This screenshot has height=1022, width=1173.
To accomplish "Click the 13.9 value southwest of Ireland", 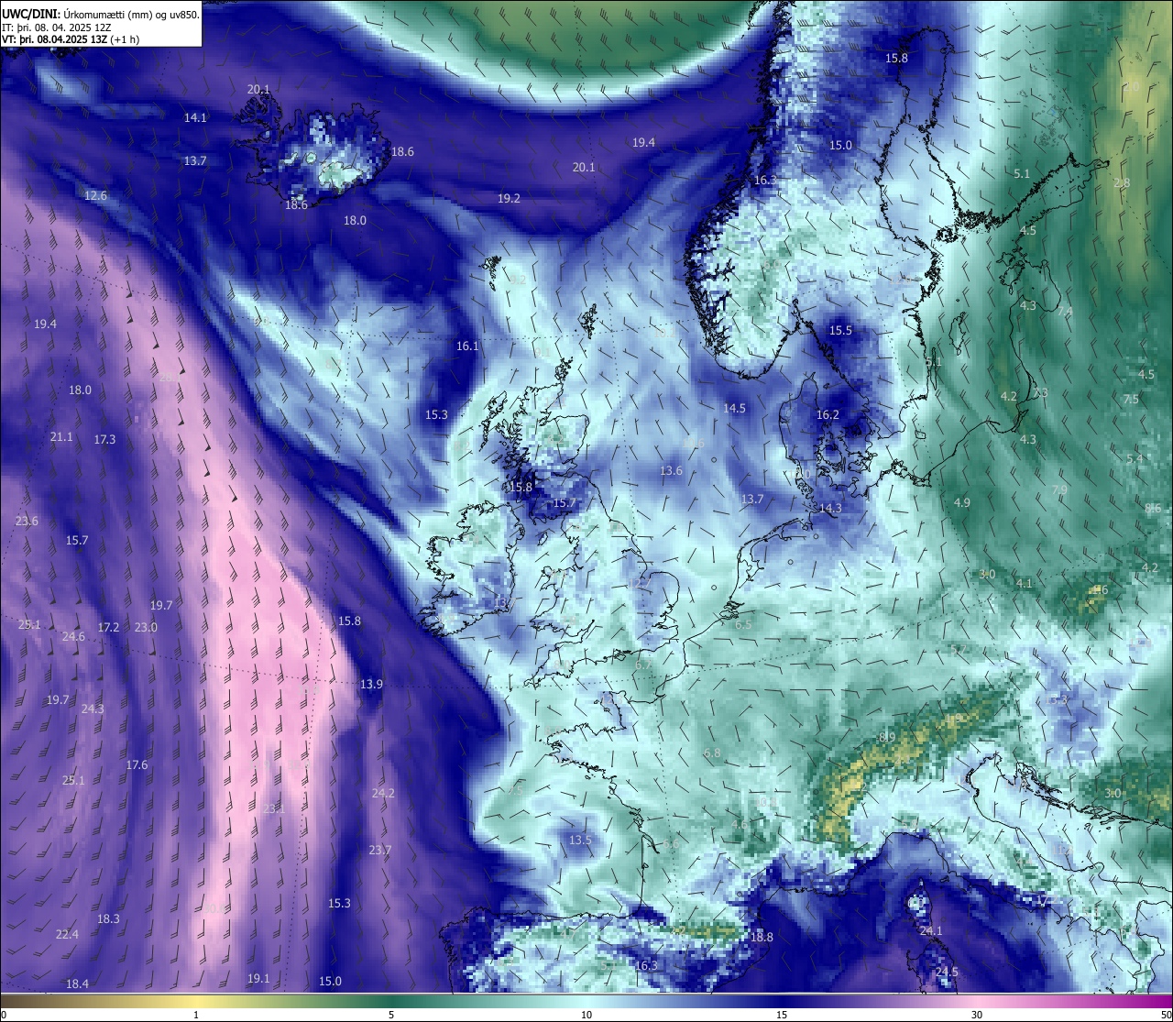I will [371, 684].
